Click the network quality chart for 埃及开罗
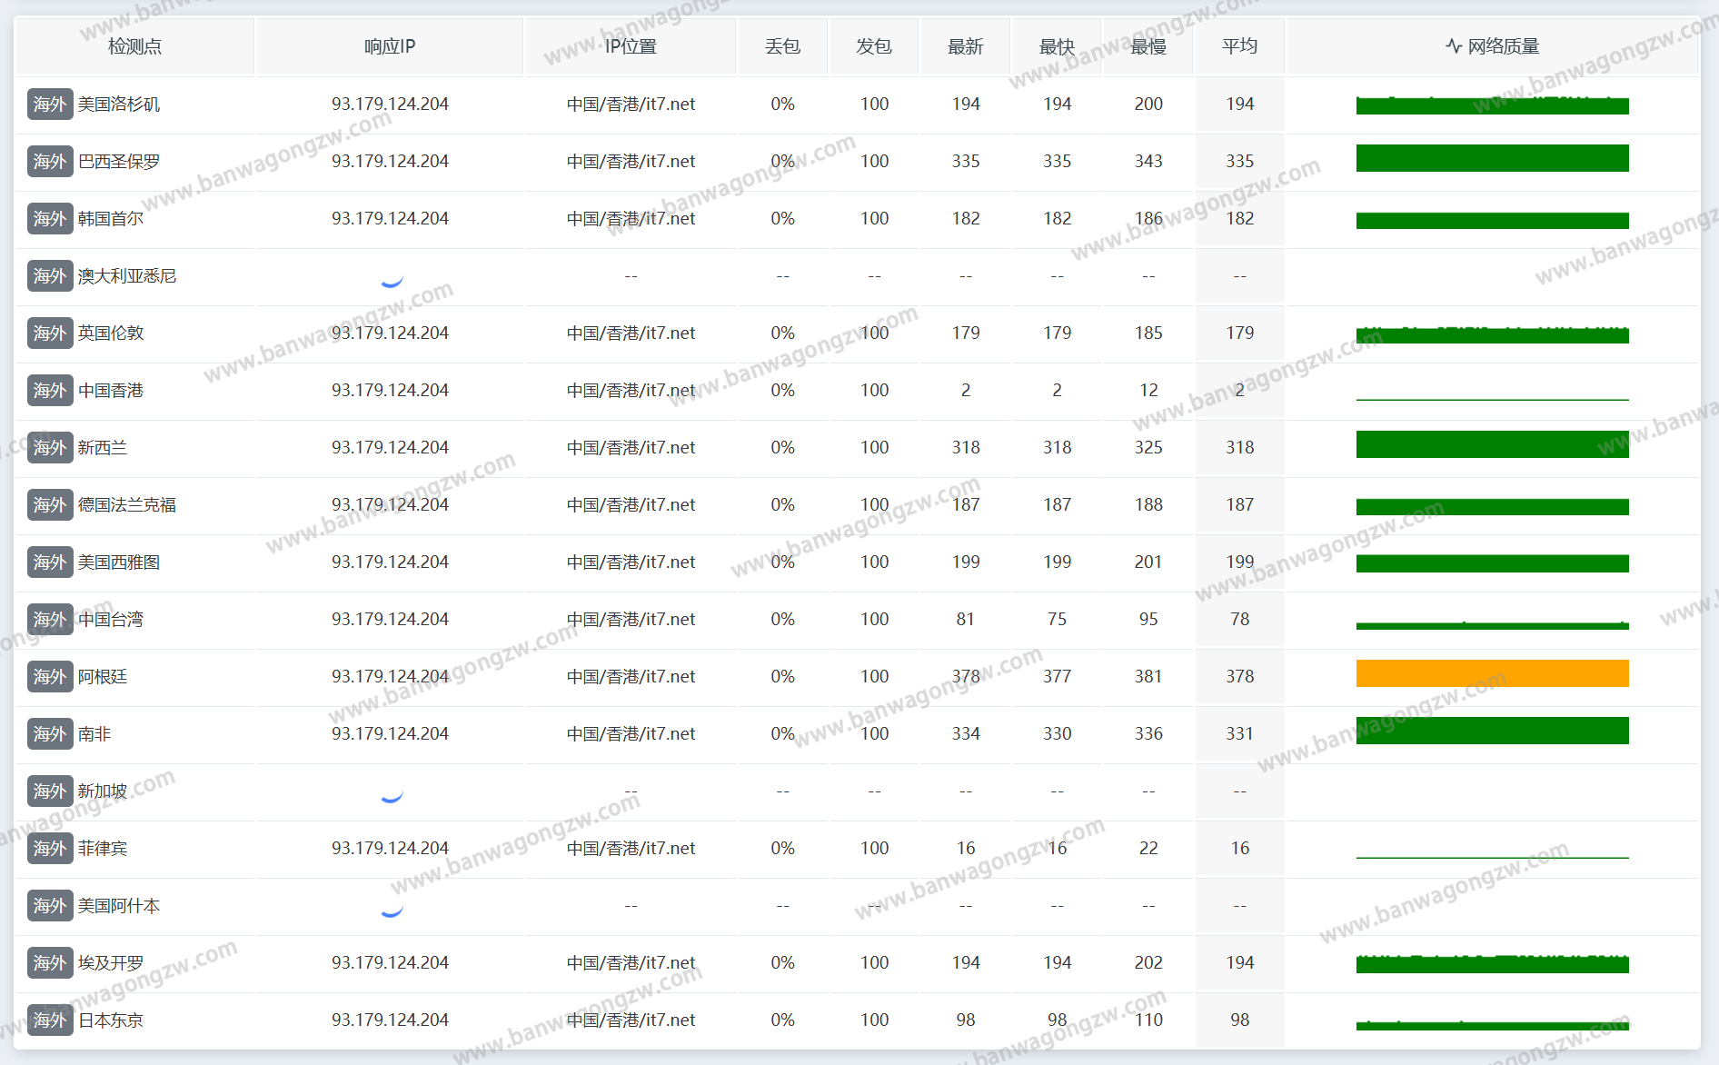This screenshot has height=1065, width=1719. 1492,964
